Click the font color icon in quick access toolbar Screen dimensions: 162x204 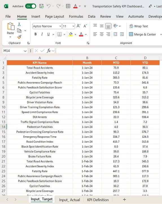click(x=75, y=6)
